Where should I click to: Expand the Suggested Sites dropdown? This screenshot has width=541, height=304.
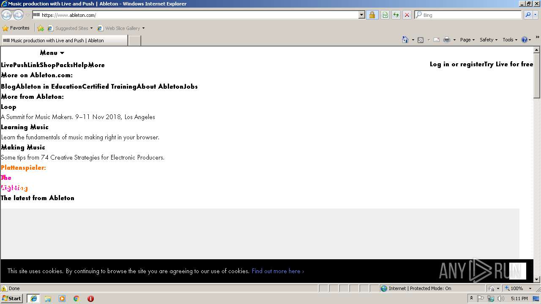pos(91,28)
